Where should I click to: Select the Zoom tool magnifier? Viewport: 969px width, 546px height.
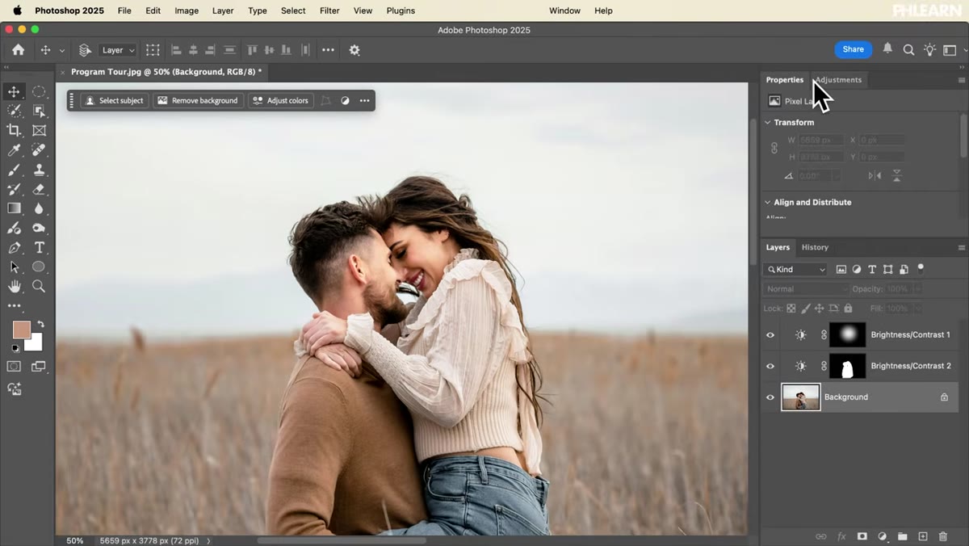point(39,286)
